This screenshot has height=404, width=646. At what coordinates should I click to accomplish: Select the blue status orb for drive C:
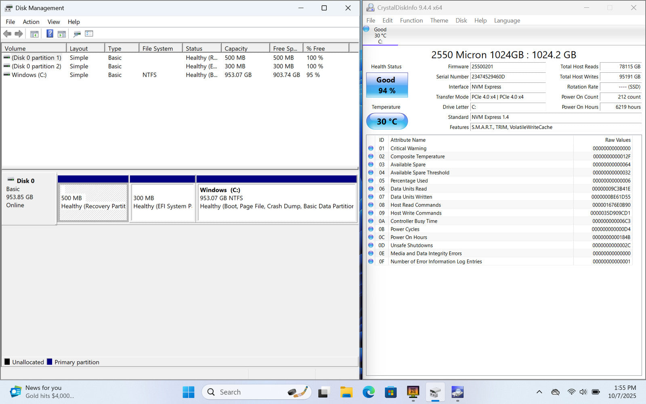366,29
